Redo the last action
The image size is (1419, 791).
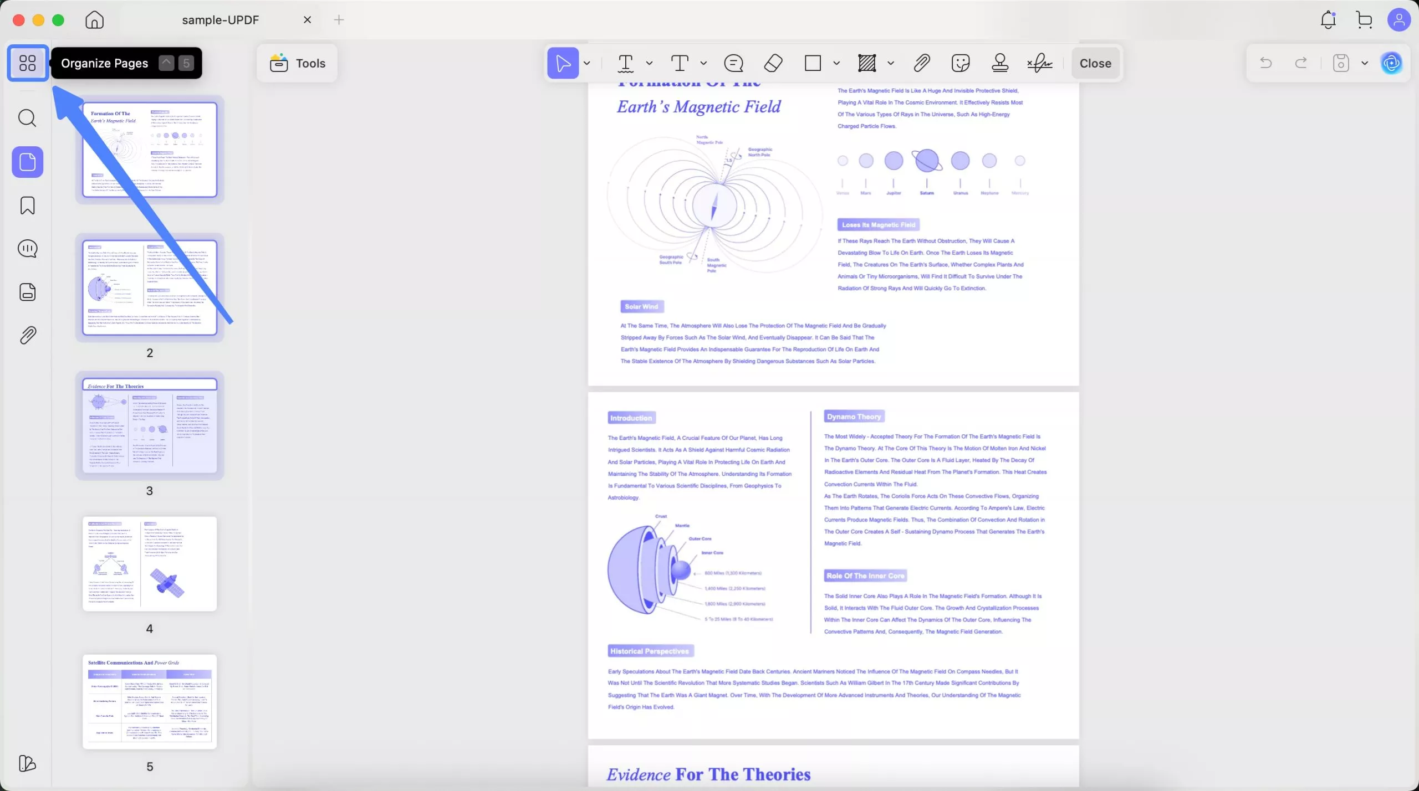[1301, 63]
